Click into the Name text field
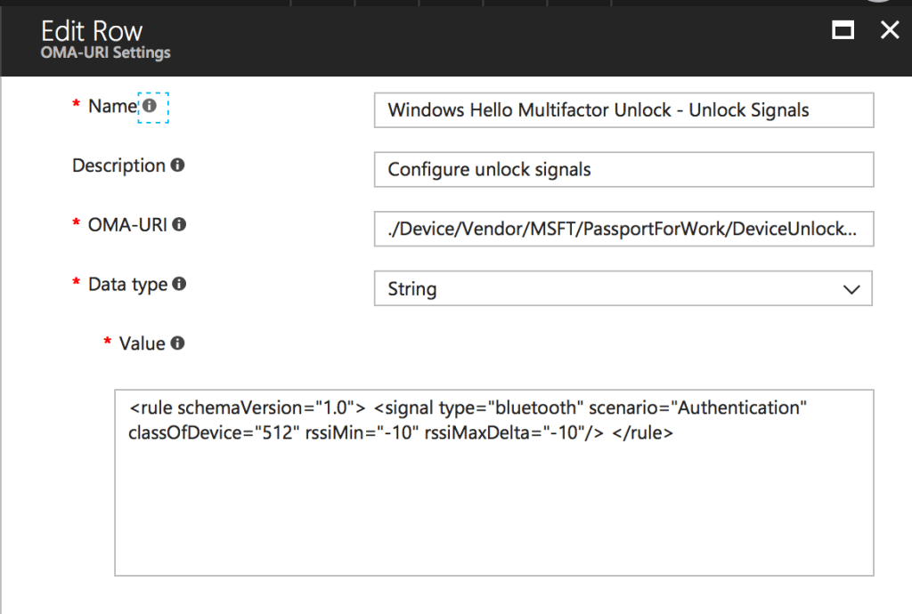 click(x=623, y=110)
